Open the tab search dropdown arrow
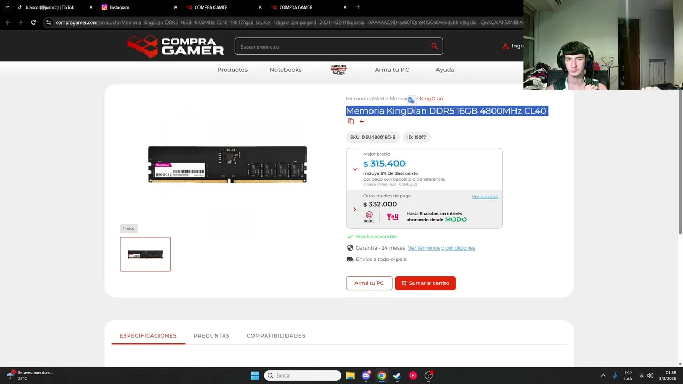The width and height of the screenshot is (683, 384). click(7, 7)
